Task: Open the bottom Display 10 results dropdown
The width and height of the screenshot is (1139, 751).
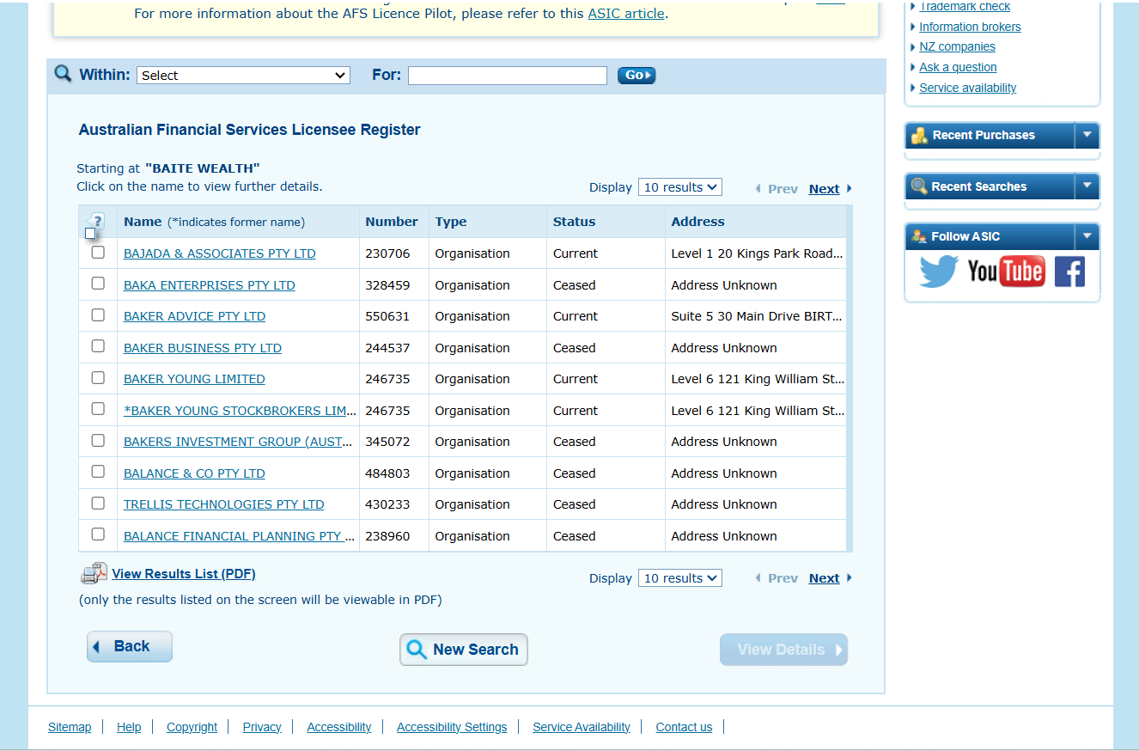Action: pyautogui.click(x=679, y=578)
